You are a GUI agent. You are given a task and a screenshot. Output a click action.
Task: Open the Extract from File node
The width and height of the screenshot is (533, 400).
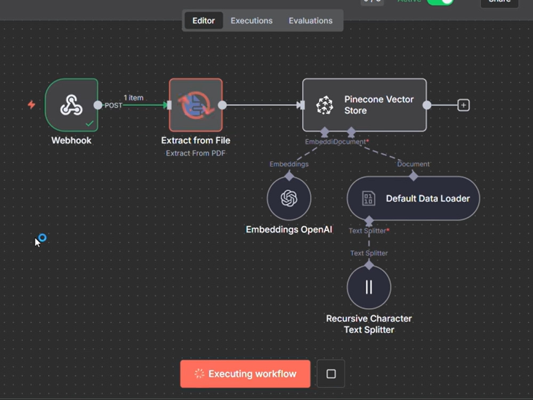coord(196,105)
